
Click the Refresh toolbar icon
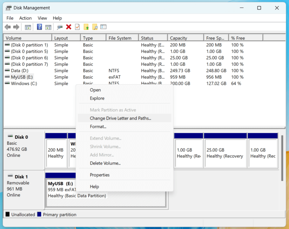(59, 27)
